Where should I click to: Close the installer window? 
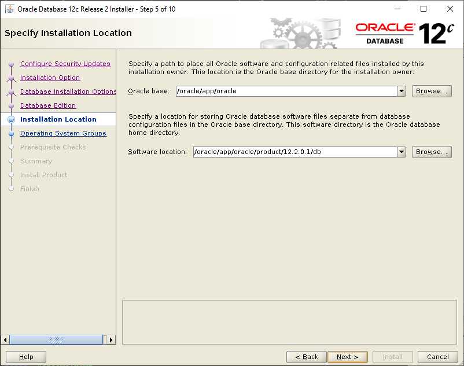(450, 9)
